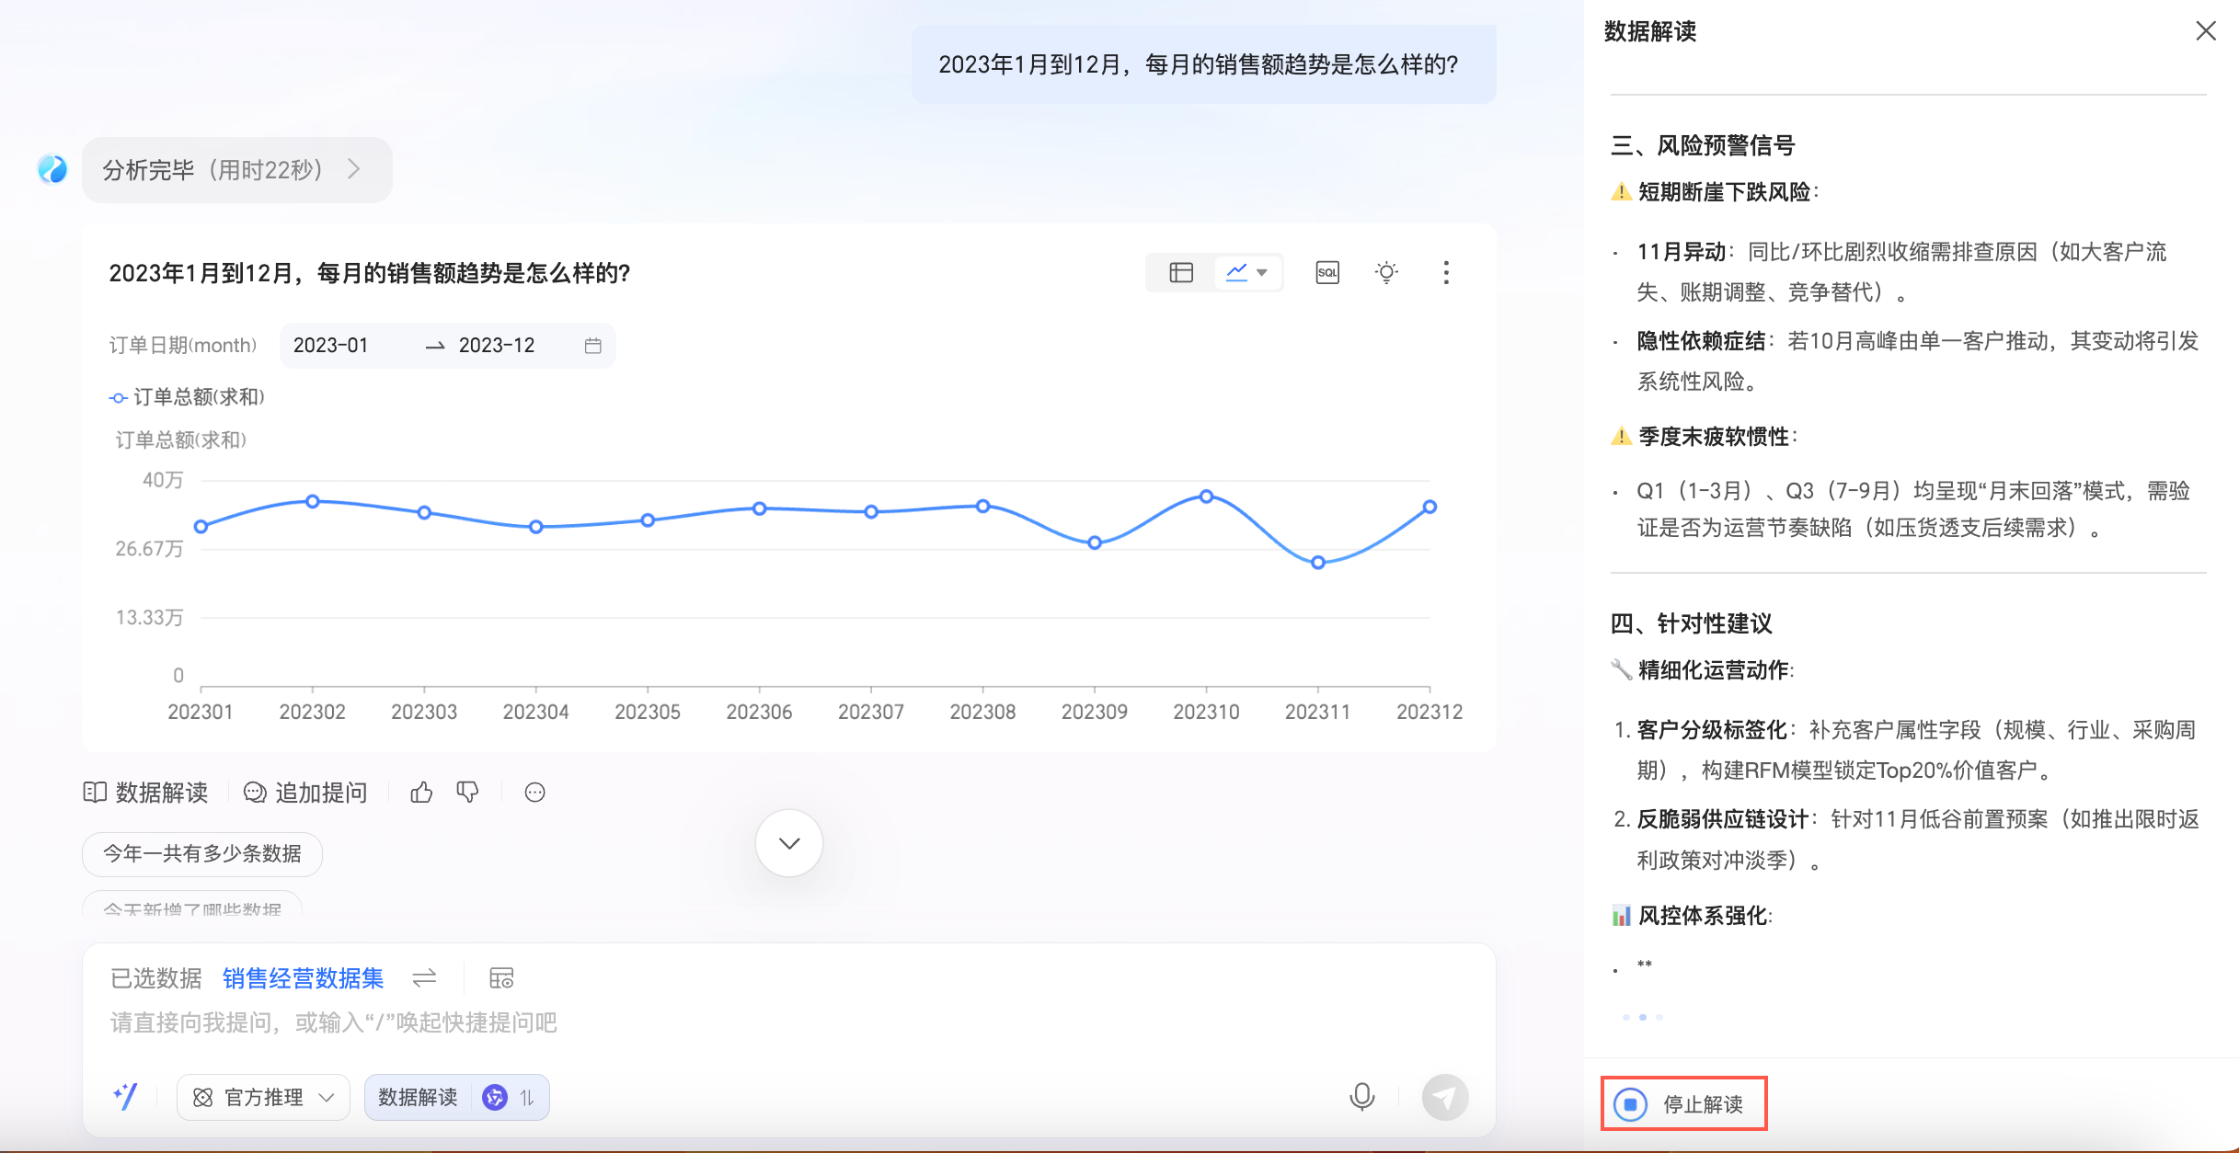Expand the 分析完毕 analysis details

click(236, 170)
